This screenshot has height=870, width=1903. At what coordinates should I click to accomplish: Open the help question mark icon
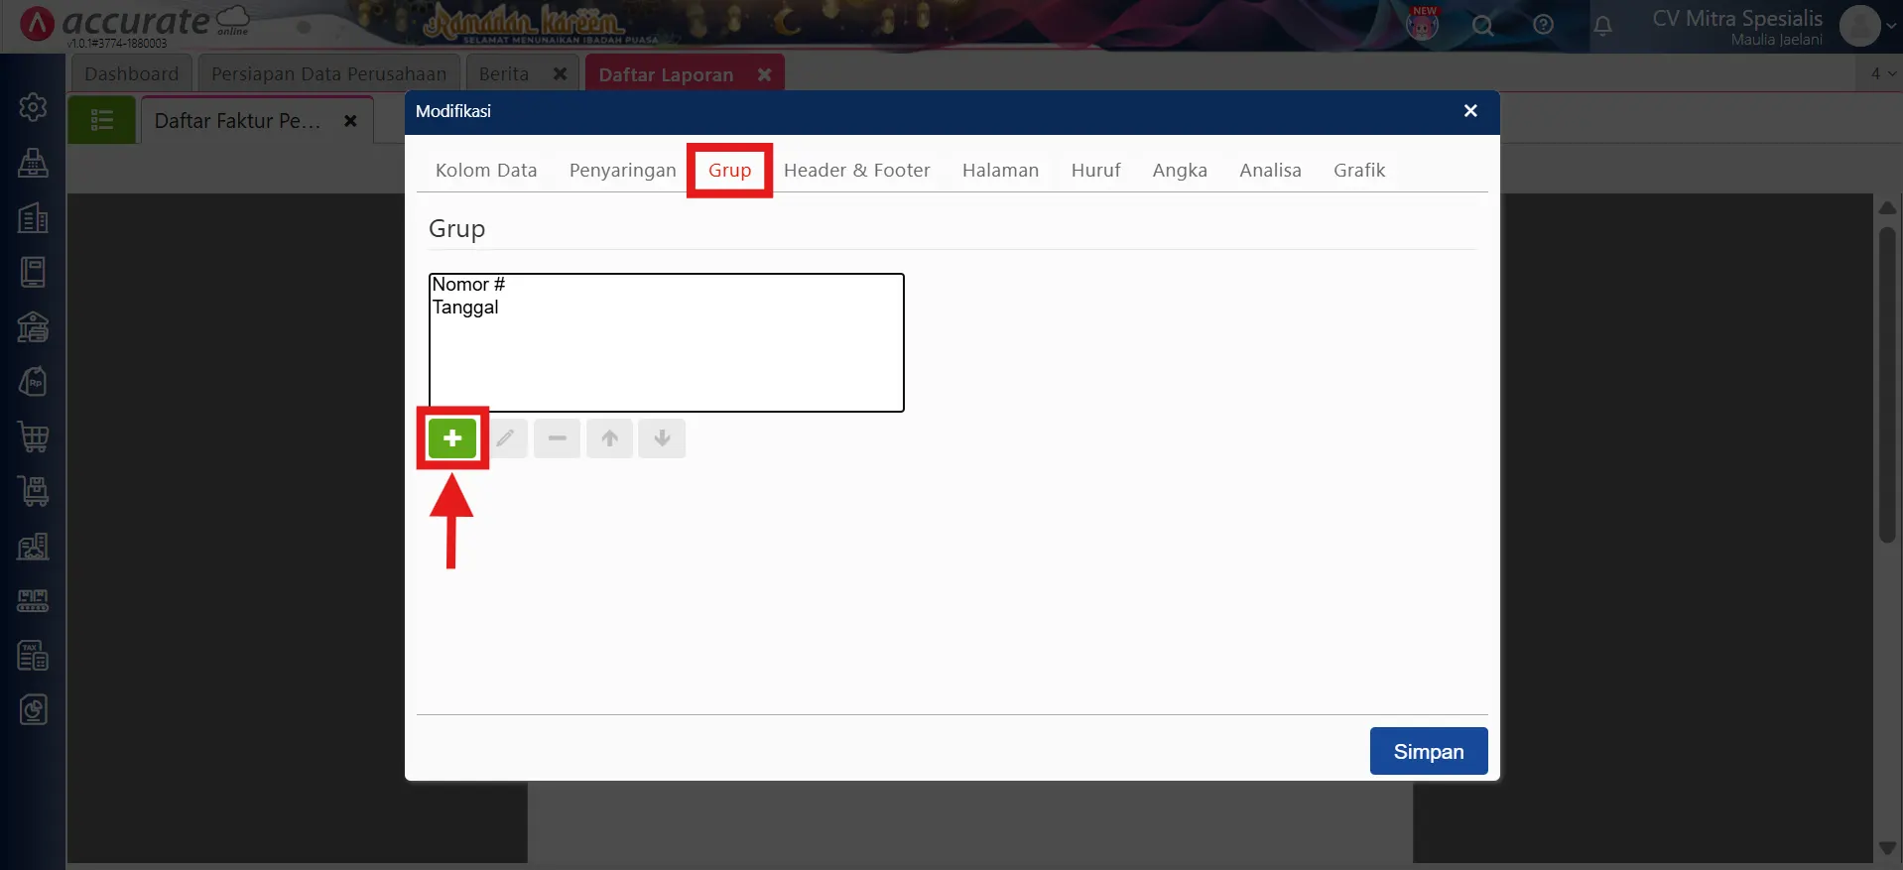coord(1543,26)
